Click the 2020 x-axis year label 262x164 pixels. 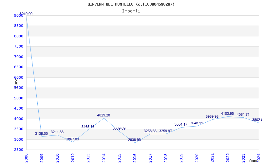click(197, 158)
